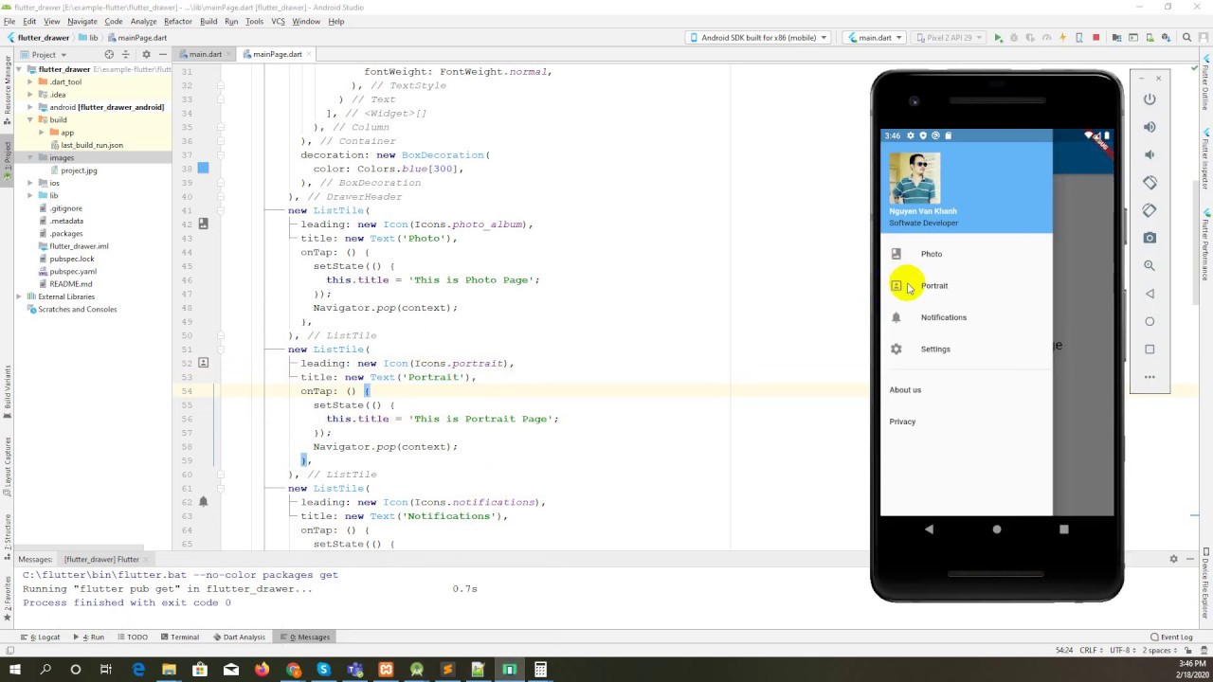Click the emulator power button
The height and width of the screenshot is (682, 1213).
pyautogui.click(x=1150, y=99)
